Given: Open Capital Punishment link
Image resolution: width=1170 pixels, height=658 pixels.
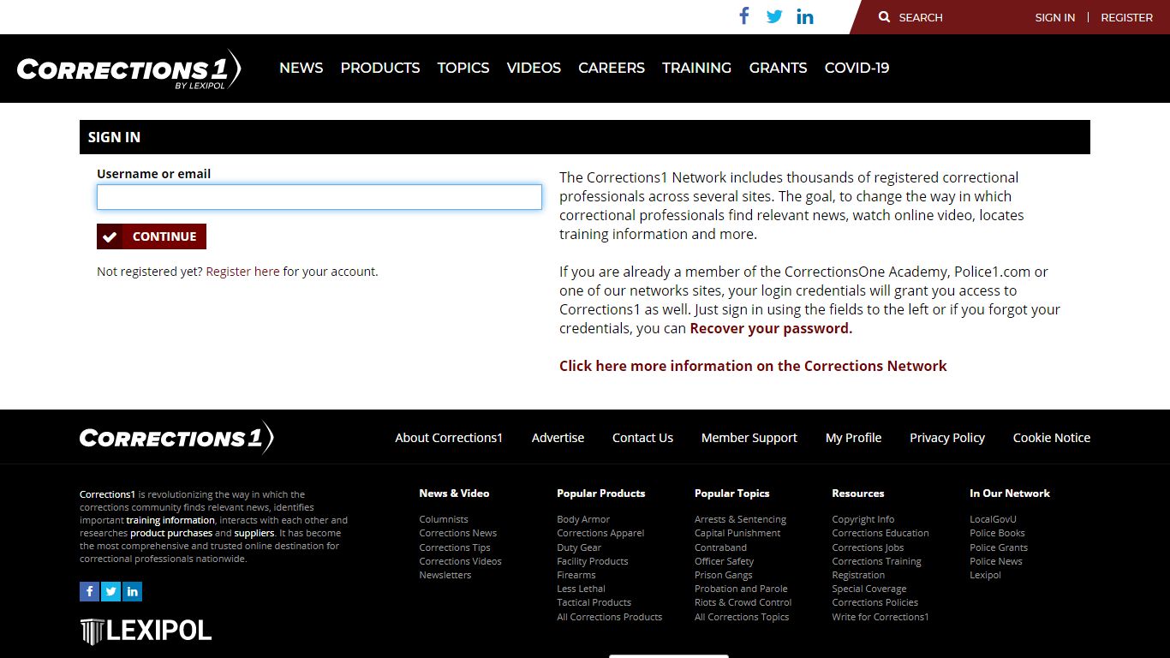Looking at the screenshot, I should coord(737,533).
